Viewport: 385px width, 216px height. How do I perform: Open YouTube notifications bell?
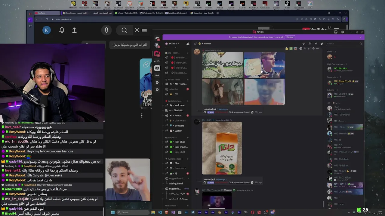pyautogui.click(x=62, y=30)
